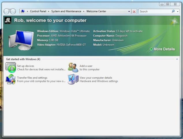183x139 pixels.
Task: Click the large computer monitor image
Action: point(21,40)
